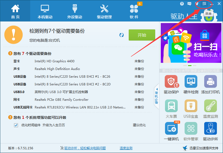223x153 pixels.
Task: Open 一键装机 tool
Action: tap(171, 131)
